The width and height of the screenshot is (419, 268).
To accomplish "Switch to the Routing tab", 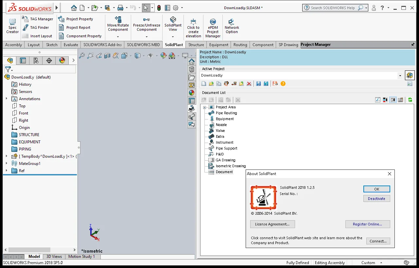I will pos(240,45).
